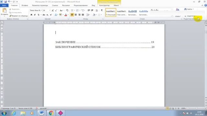The width and height of the screenshot is (207, 116).
Task: Open Google Chrome from taskbar
Action: pyautogui.click(x=51, y=113)
